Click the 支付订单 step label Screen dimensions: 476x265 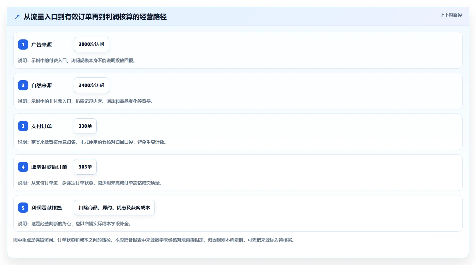pyautogui.click(x=42, y=126)
